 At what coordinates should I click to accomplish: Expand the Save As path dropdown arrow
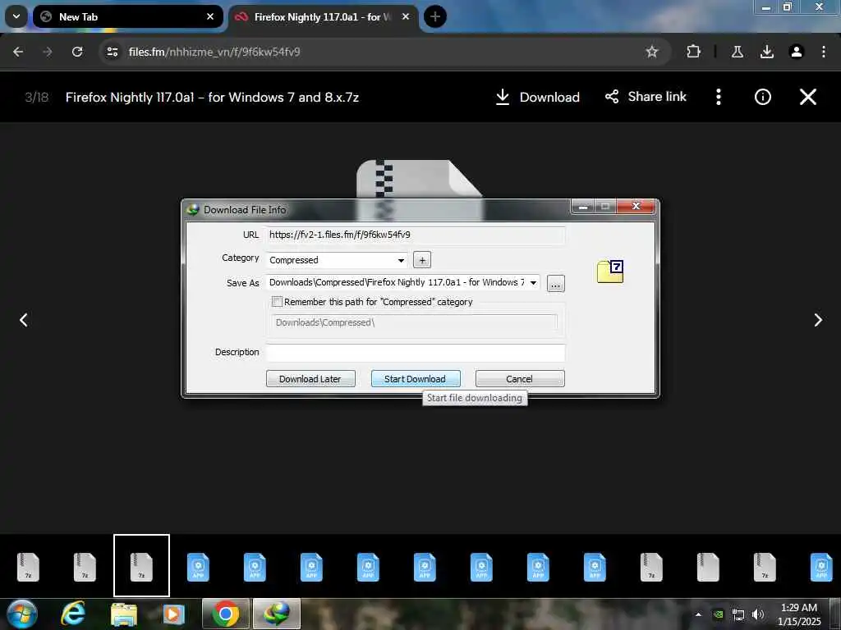click(x=533, y=283)
